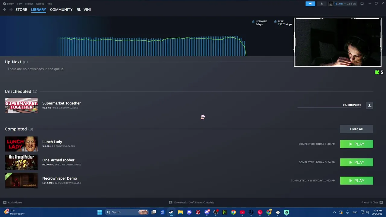Image resolution: width=386 pixels, height=217 pixels.
Task: Open the SteelSeries gear app on the taskbar
Action: (278, 212)
